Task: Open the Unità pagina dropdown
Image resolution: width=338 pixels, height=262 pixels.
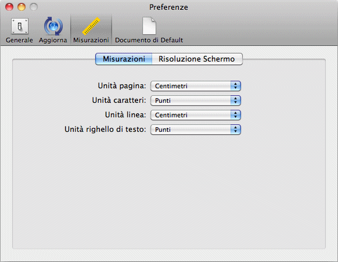Action: click(196, 86)
